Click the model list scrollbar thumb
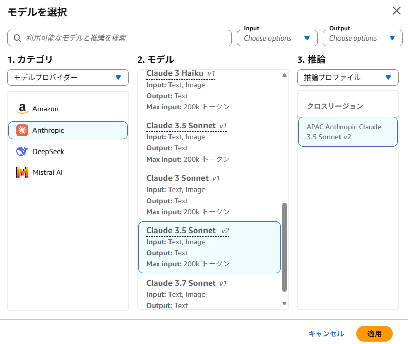Screen dimensions: 408x344 [x=284, y=247]
